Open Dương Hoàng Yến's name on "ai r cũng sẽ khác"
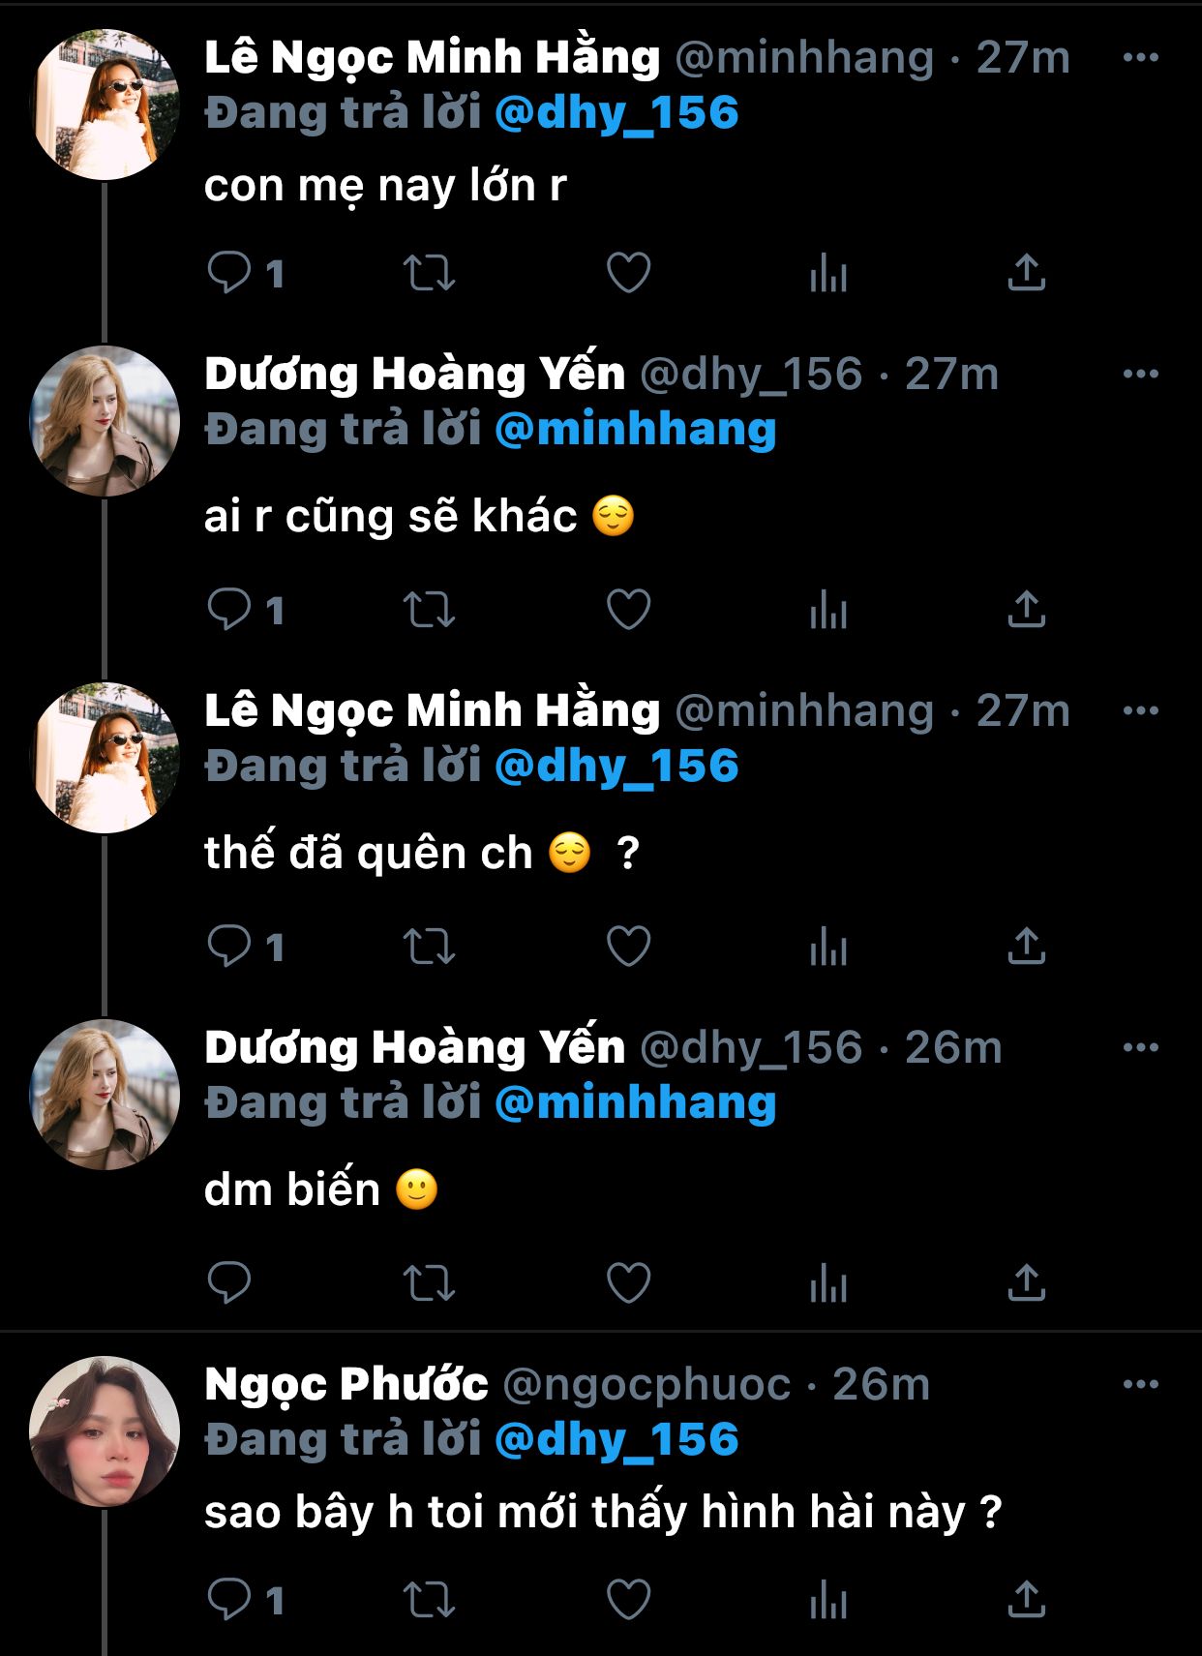Viewport: 1202px width, 1656px height. pyautogui.click(x=415, y=374)
